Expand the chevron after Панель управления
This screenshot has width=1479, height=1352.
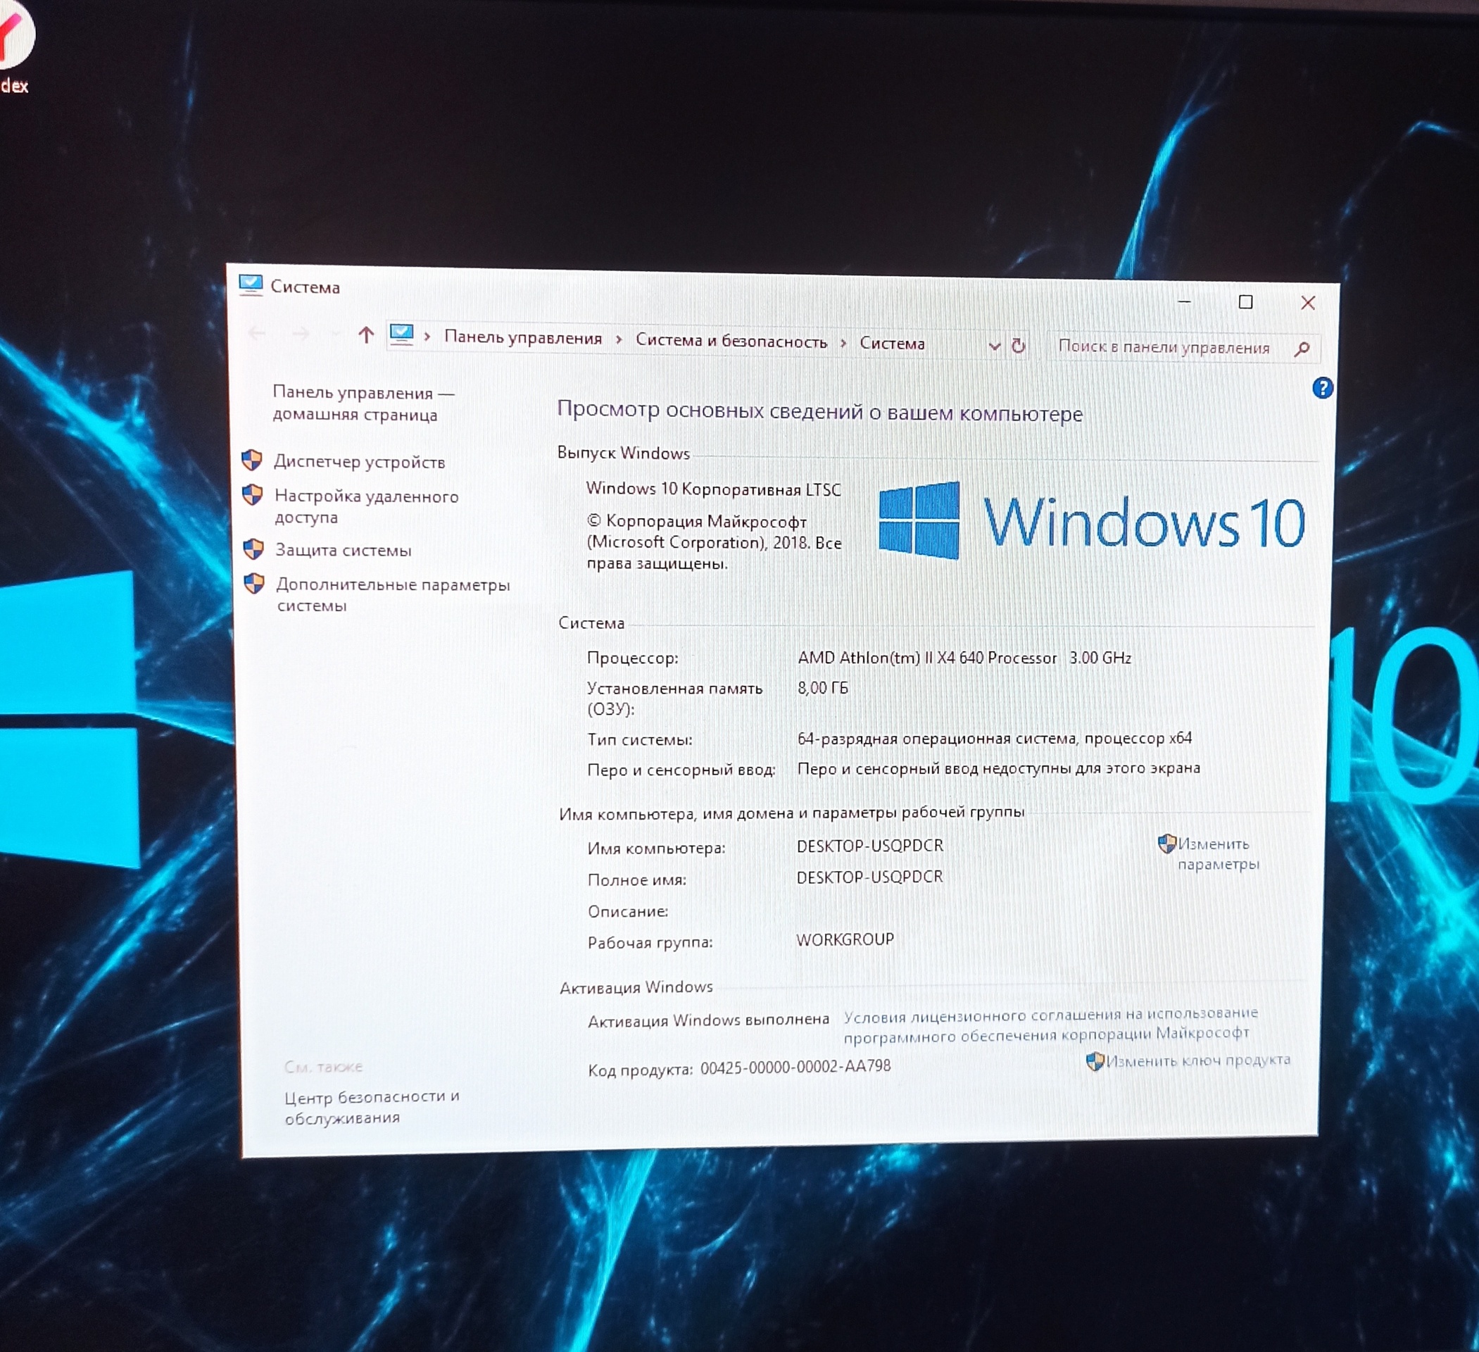619,339
